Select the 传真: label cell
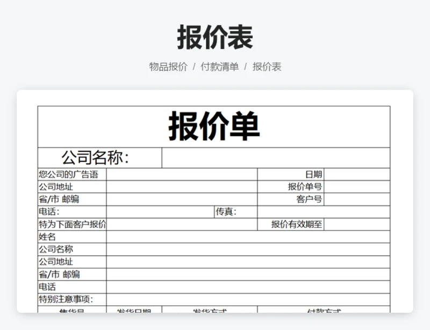Screen dimensions: 430x330 coord(235,212)
